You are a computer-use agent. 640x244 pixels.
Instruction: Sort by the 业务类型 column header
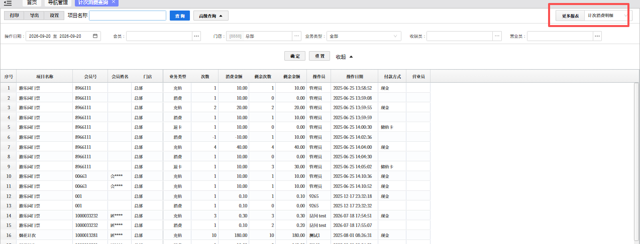click(x=177, y=77)
